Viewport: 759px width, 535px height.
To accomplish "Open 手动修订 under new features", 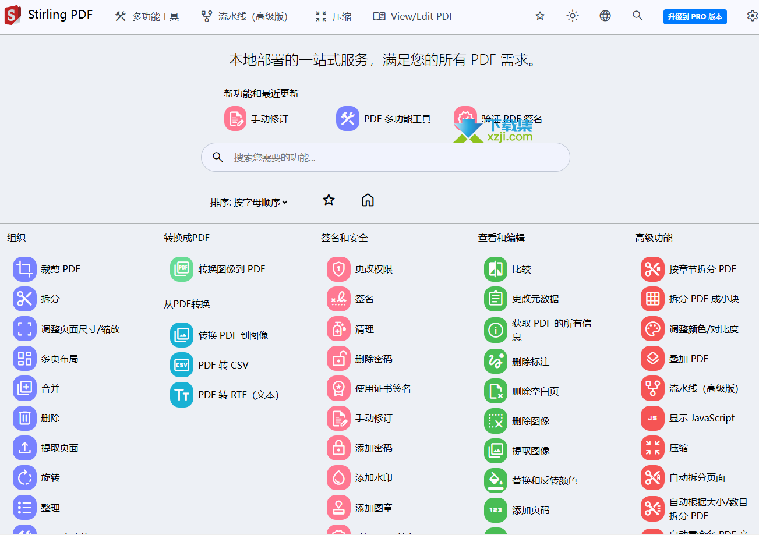I will [x=256, y=119].
